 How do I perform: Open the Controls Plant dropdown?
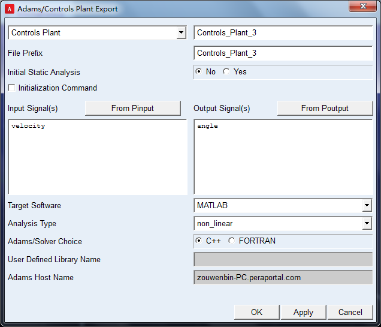coord(182,33)
